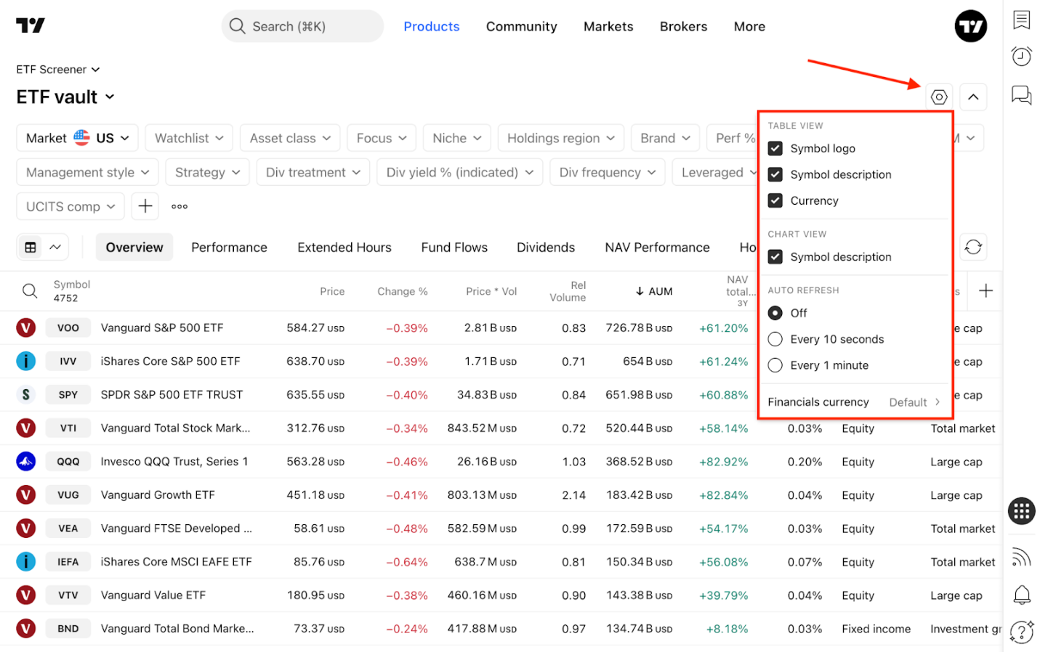Open the Focus filter dropdown
1040x652 pixels.
click(382, 138)
